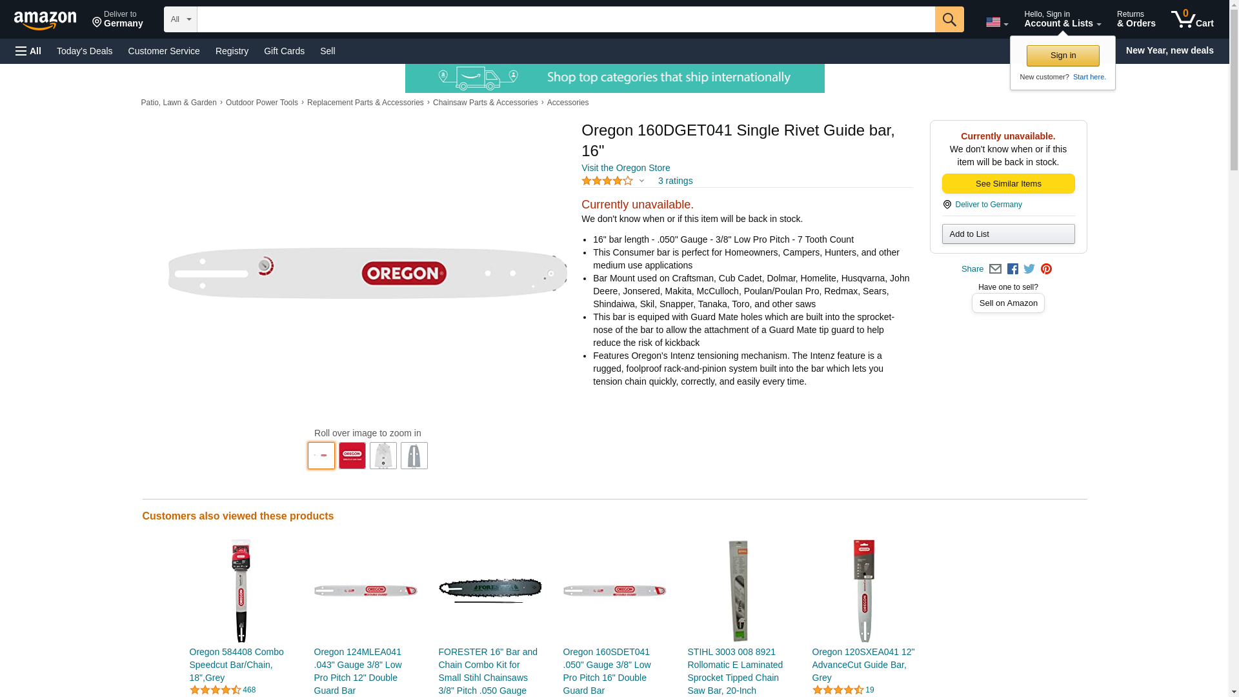
Task: Expand the star ratings breakdown chevron
Action: coord(641,181)
